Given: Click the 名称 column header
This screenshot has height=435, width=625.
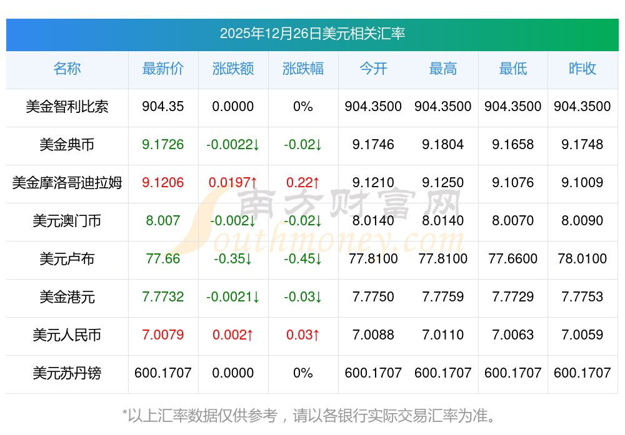Looking at the screenshot, I should (67, 69).
